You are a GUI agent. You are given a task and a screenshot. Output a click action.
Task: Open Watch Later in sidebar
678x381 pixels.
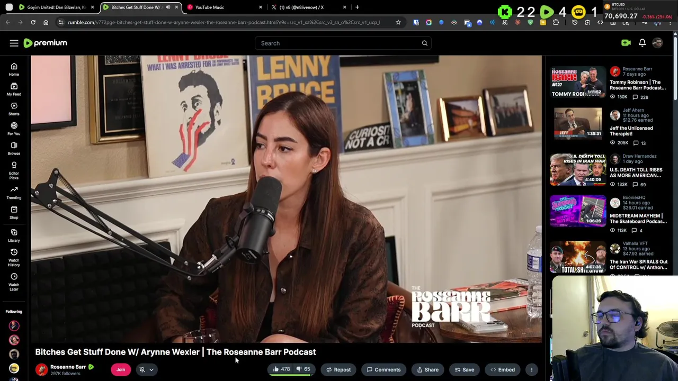tap(14, 282)
